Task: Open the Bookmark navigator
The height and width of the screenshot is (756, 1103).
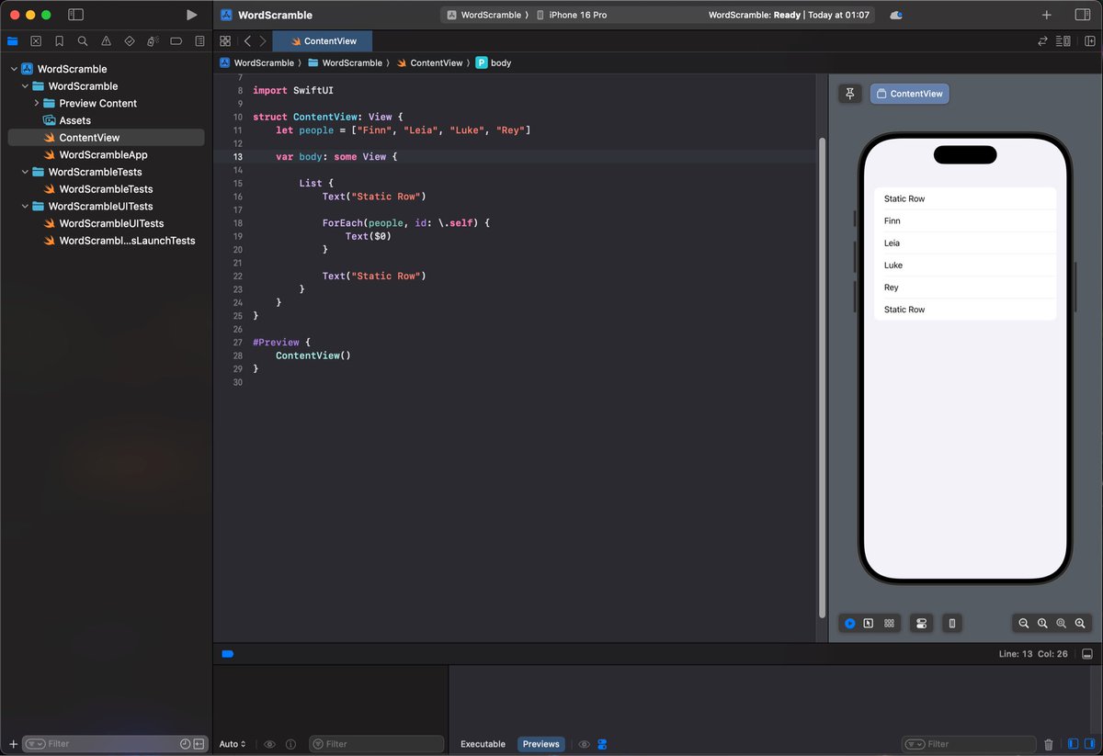Action: click(x=60, y=41)
